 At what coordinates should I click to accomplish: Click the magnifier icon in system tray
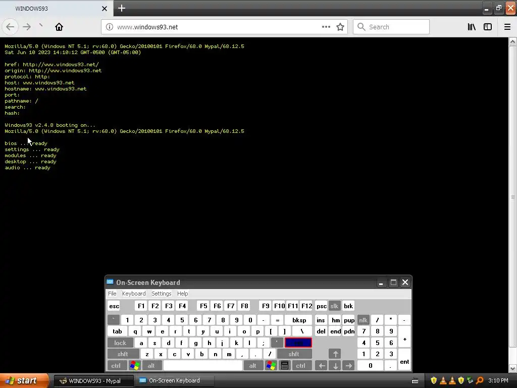pos(480,381)
